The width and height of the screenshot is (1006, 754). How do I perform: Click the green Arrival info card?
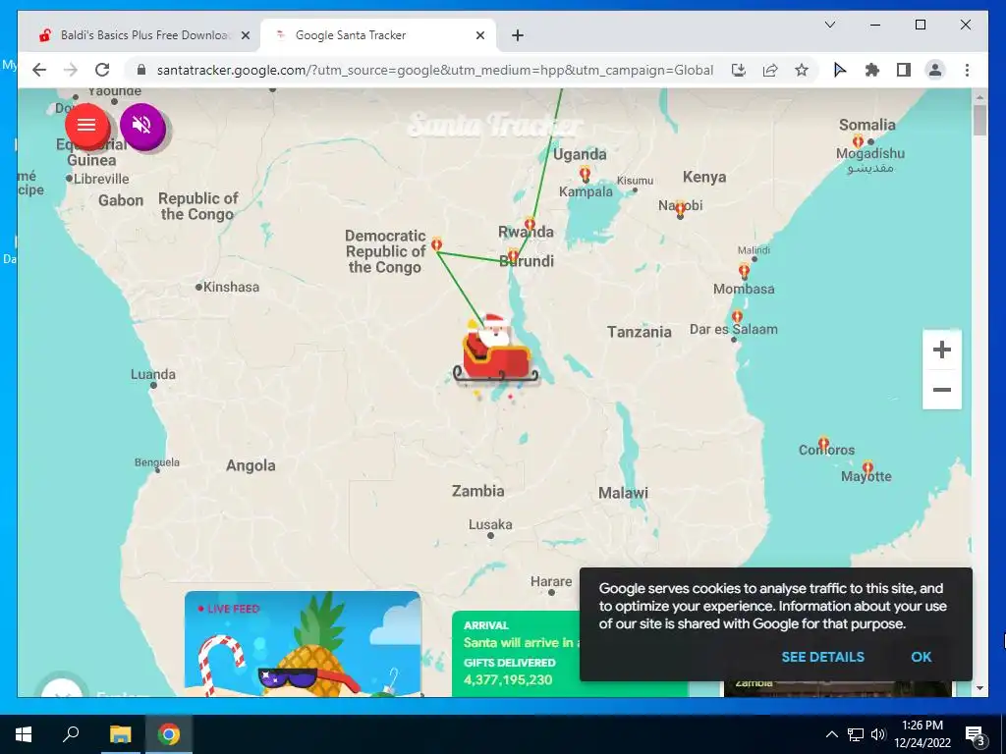(516, 653)
